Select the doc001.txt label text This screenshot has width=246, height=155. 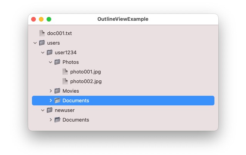pyautogui.click(x=59, y=33)
